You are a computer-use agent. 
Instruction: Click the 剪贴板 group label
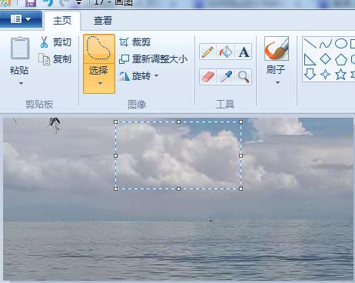(x=39, y=105)
